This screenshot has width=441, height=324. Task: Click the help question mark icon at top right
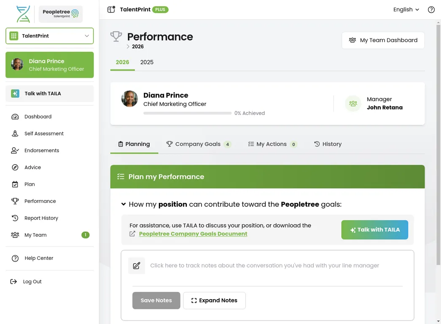pos(431,10)
